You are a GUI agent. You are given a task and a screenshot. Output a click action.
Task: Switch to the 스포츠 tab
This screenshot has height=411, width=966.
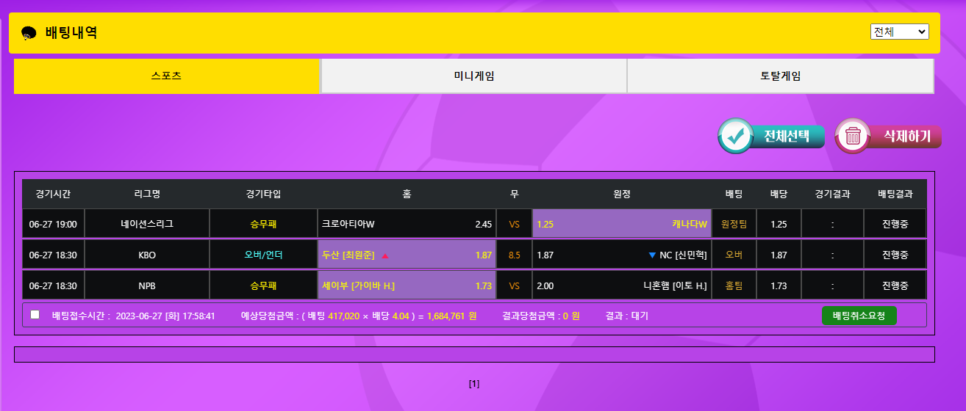pos(166,76)
